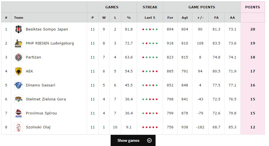Click the Dinamo Sassari team logo
This screenshot has height=146, width=269.
(x=19, y=85)
